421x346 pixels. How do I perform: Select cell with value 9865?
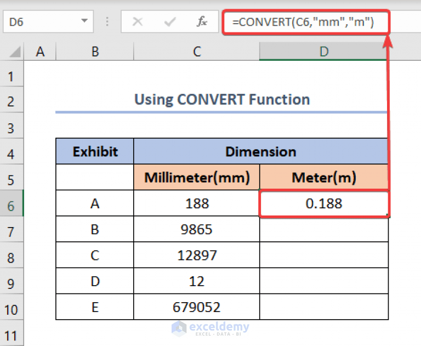tap(197, 229)
